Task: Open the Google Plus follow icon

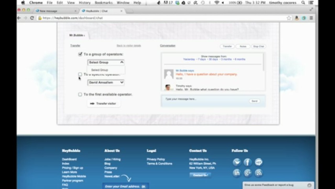Action: coord(248,173)
